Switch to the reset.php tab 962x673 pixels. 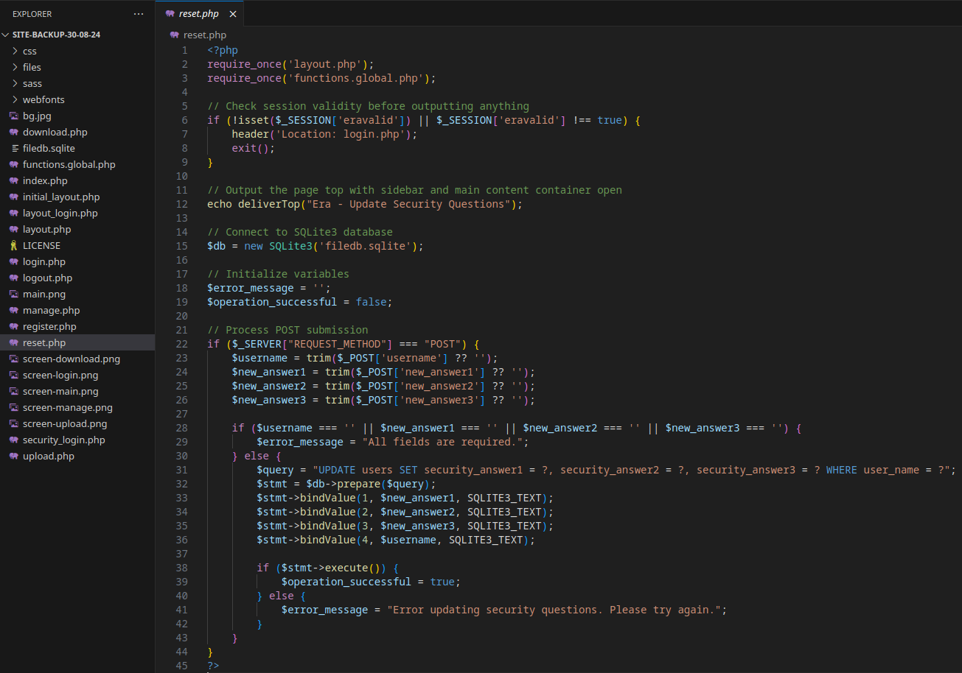pos(198,14)
